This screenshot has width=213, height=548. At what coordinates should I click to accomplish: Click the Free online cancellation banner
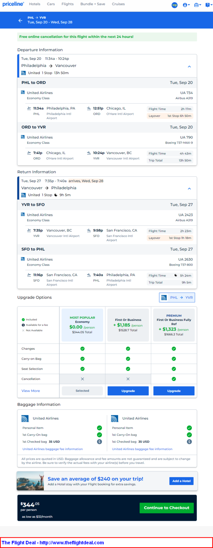pyautogui.click(x=107, y=37)
